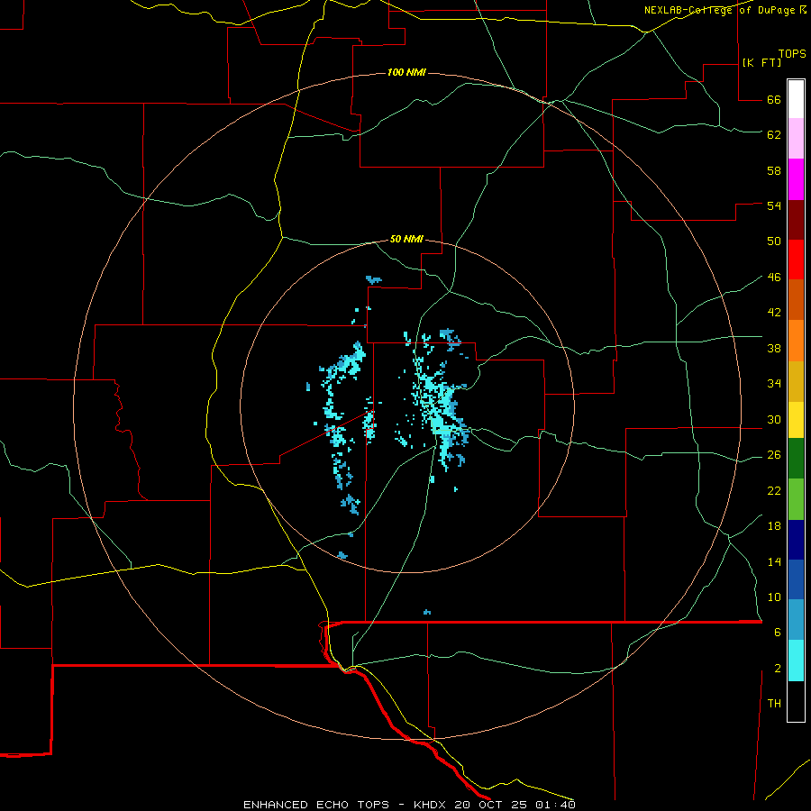Image resolution: width=811 pixels, height=811 pixels.
Task: Click the '38' legend value
Action: coord(774,348)
